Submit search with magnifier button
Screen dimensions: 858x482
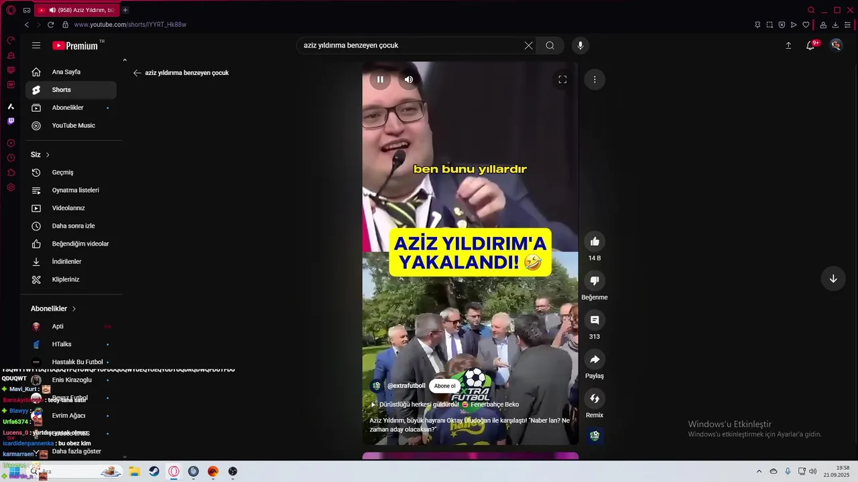(x=550, y=46)
